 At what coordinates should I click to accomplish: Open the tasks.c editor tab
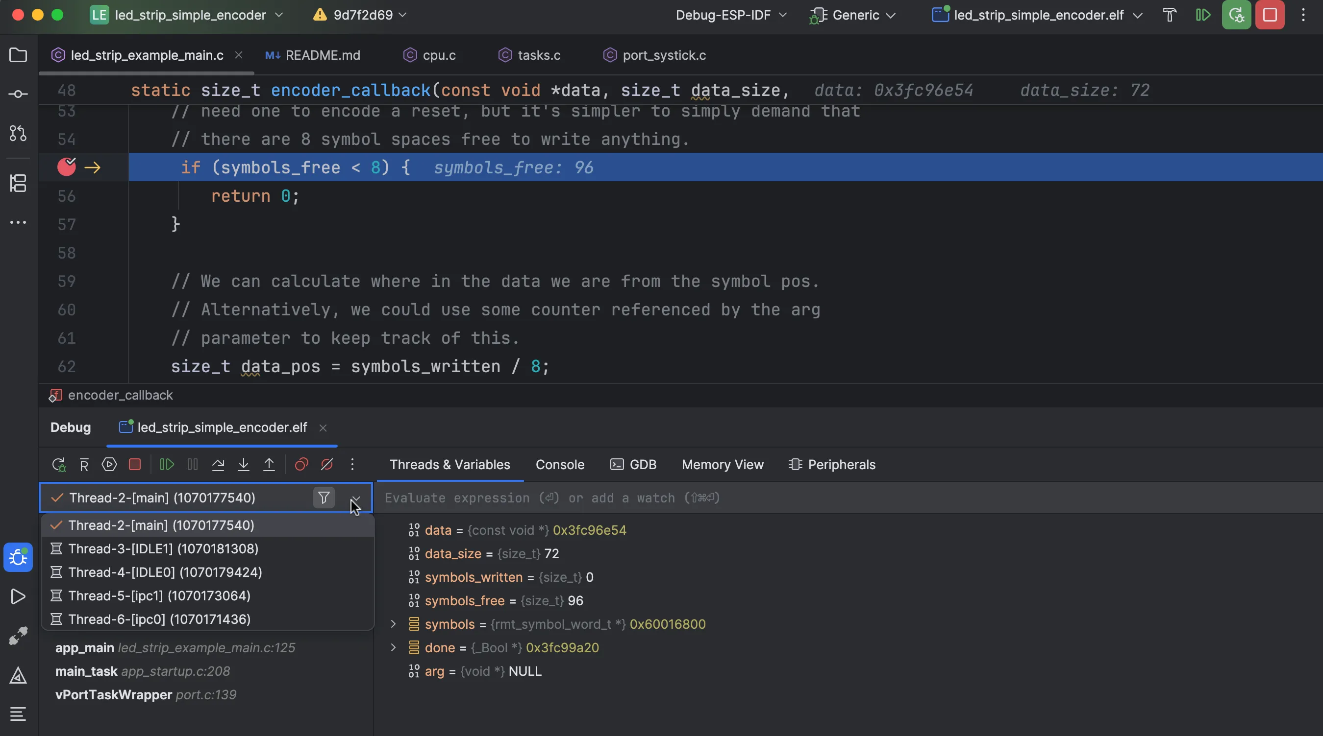pyautogui.click(x=538, y=55)
